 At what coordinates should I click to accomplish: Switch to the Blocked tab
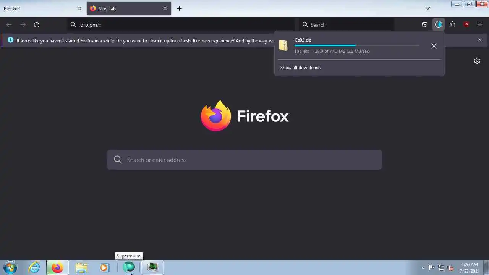(42, 8)
